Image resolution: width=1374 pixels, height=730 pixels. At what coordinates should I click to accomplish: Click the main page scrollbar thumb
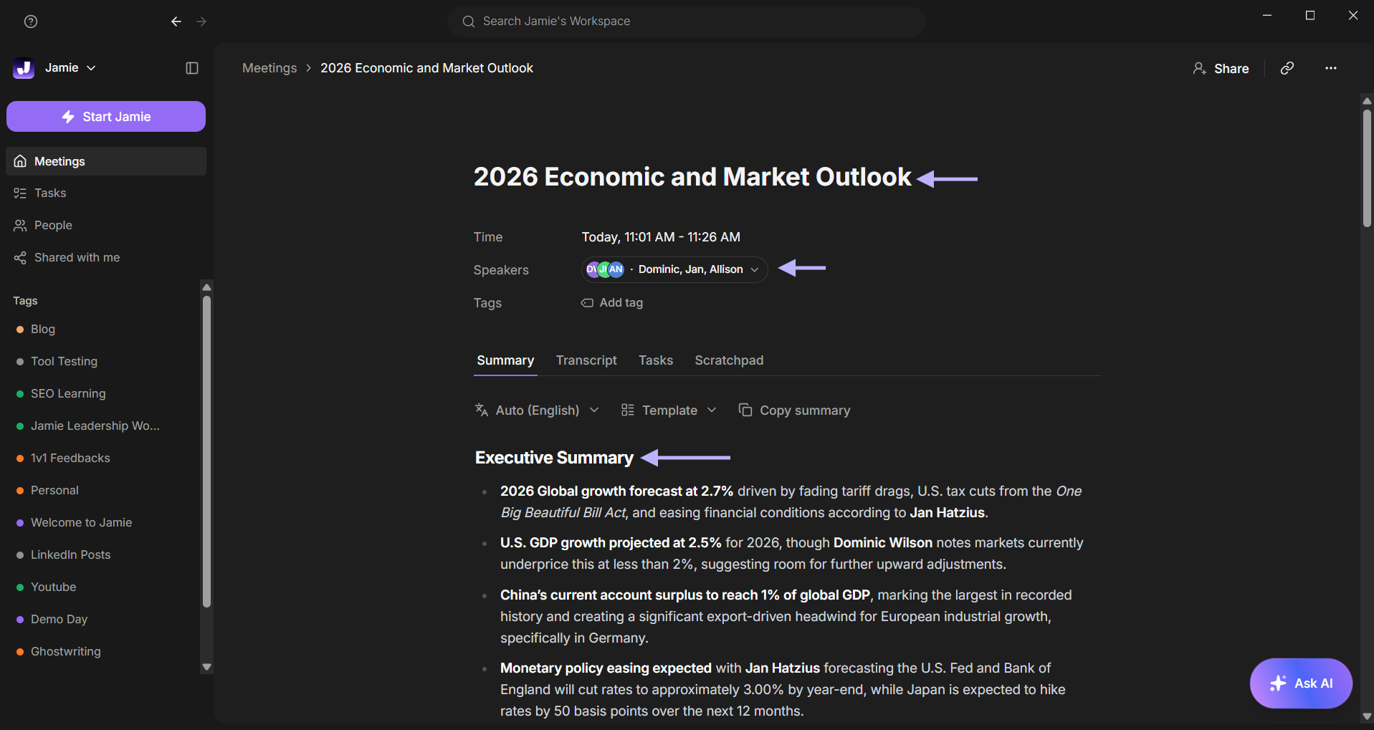(x=1367, y=168)
